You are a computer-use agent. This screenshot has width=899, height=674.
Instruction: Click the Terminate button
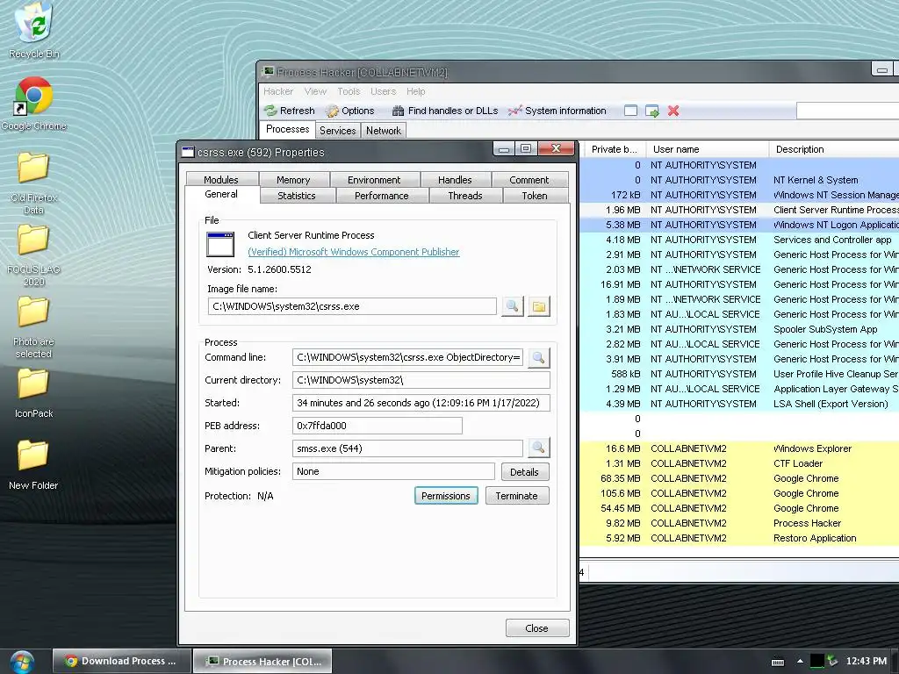pyautogui.click(x=516, y=496)
